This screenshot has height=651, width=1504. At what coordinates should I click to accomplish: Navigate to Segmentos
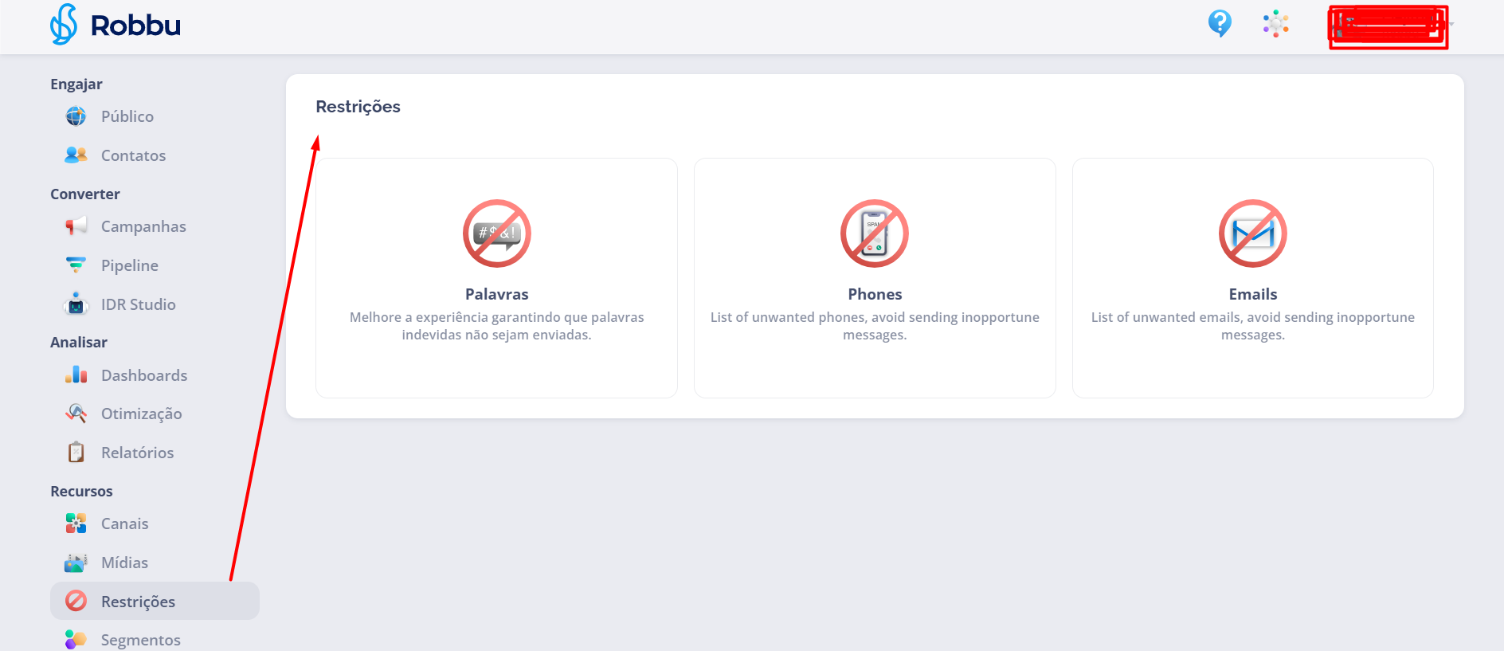click(x=140, y=639)
